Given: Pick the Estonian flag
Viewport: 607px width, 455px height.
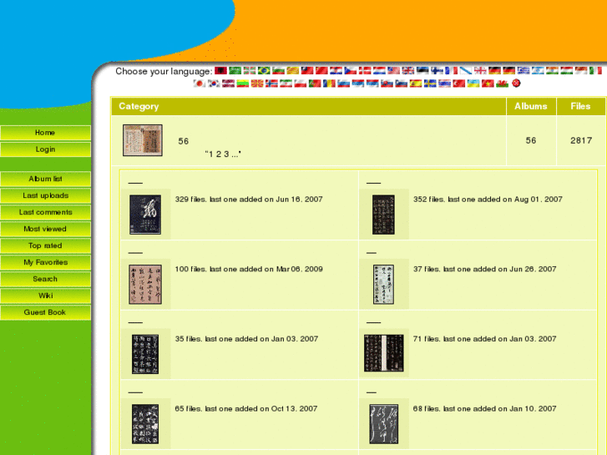Looking at the screenshot, I should 422,70.
